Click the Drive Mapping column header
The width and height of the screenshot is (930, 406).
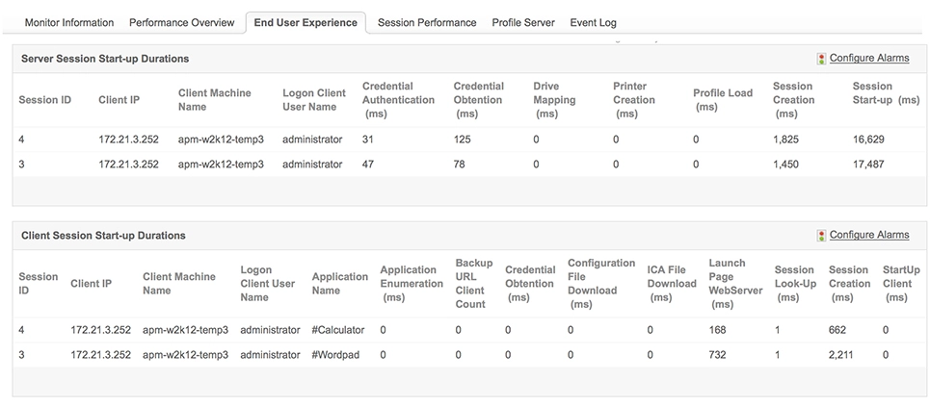point(554,100)
